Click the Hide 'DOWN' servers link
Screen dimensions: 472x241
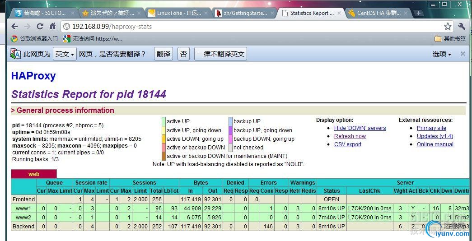[x=360, y=128]
